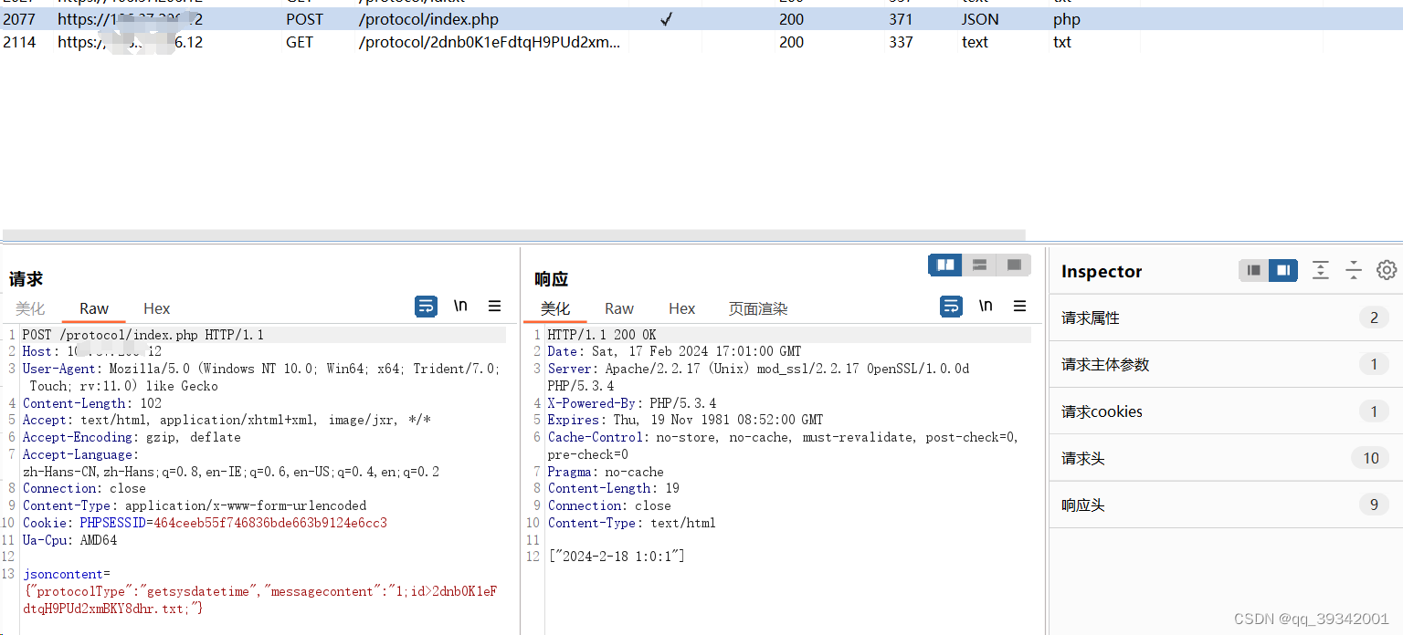Select the word wrap icon in request panel
The height and width of the screenshot is (635, 1403).
click(x=426, y=307)
